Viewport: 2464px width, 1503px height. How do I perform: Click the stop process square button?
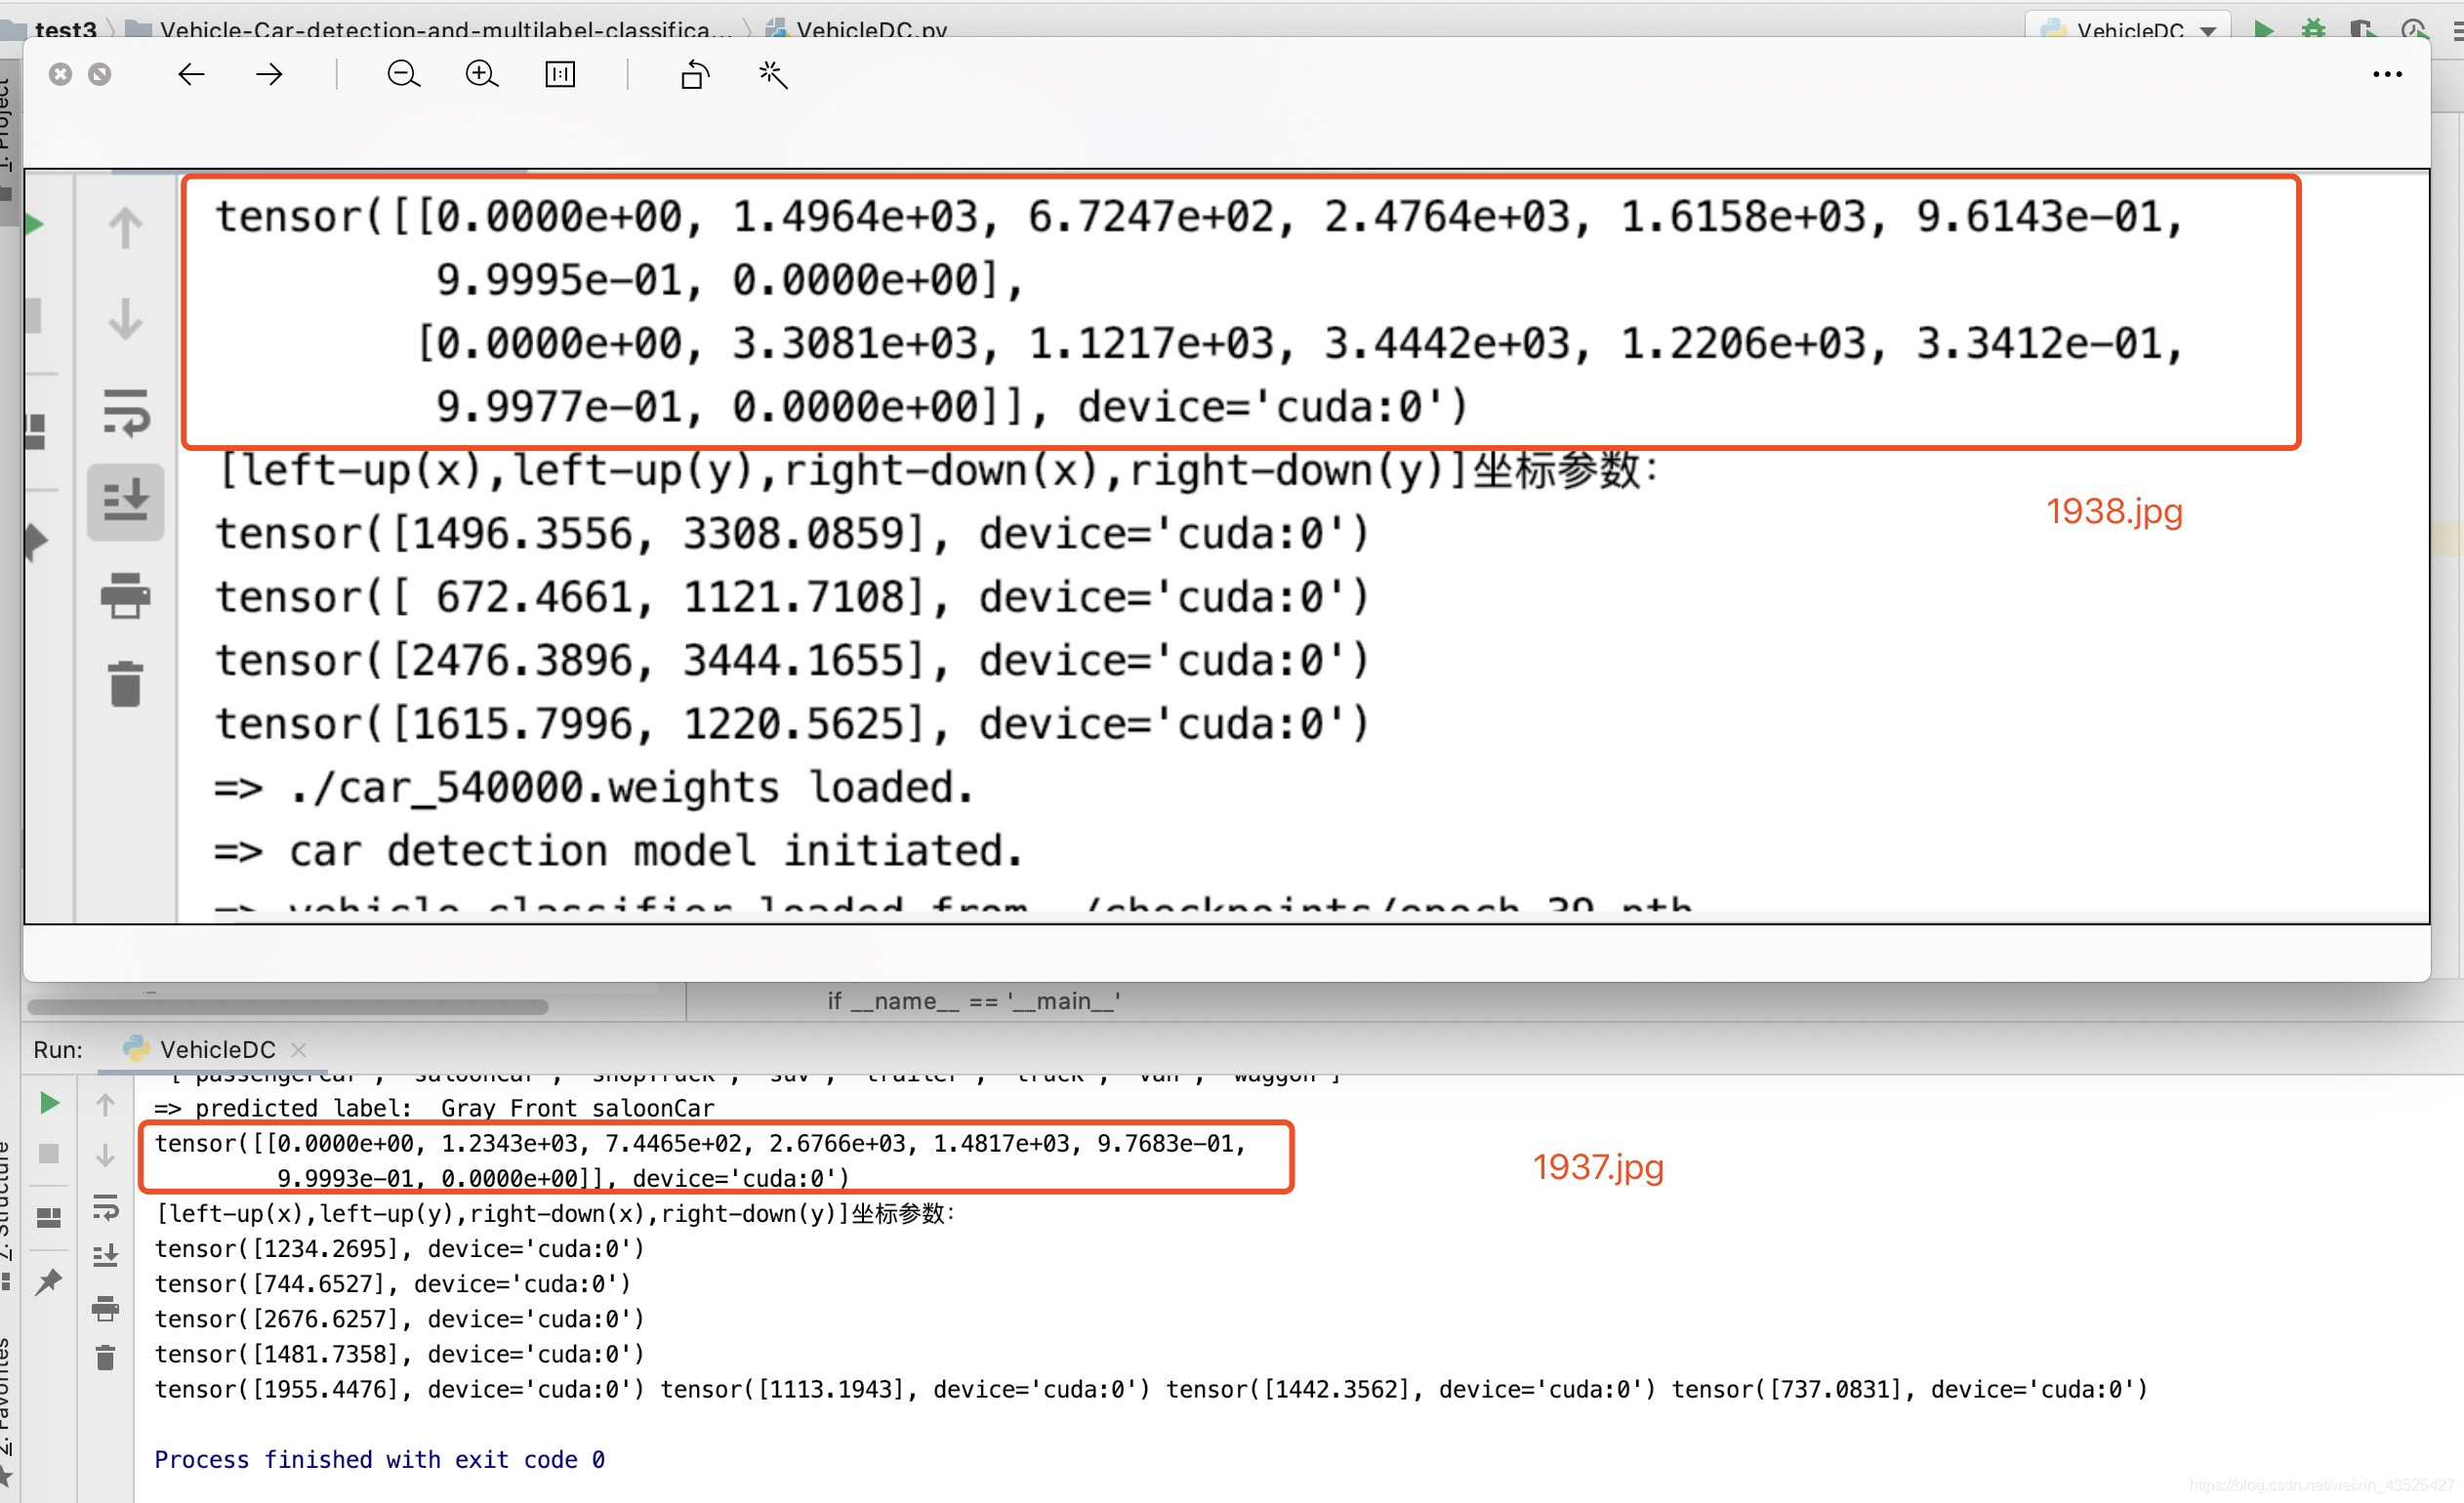(49, 1154)
